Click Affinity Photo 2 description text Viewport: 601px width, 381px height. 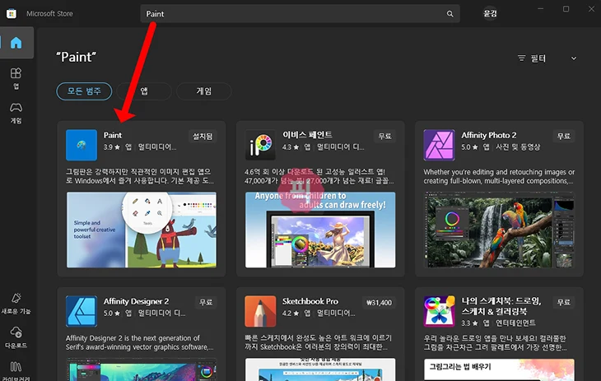(x=499, y=176)
